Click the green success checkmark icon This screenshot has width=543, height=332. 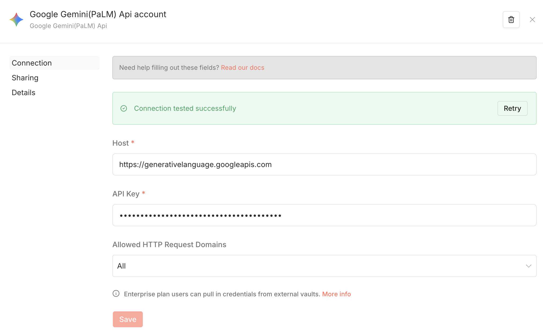point(124,108)
